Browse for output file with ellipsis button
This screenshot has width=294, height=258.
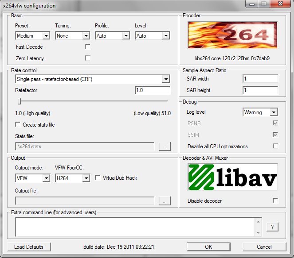point(165,201)
